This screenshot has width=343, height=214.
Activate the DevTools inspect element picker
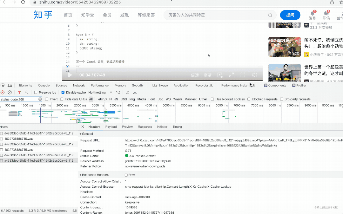point(3,85)
